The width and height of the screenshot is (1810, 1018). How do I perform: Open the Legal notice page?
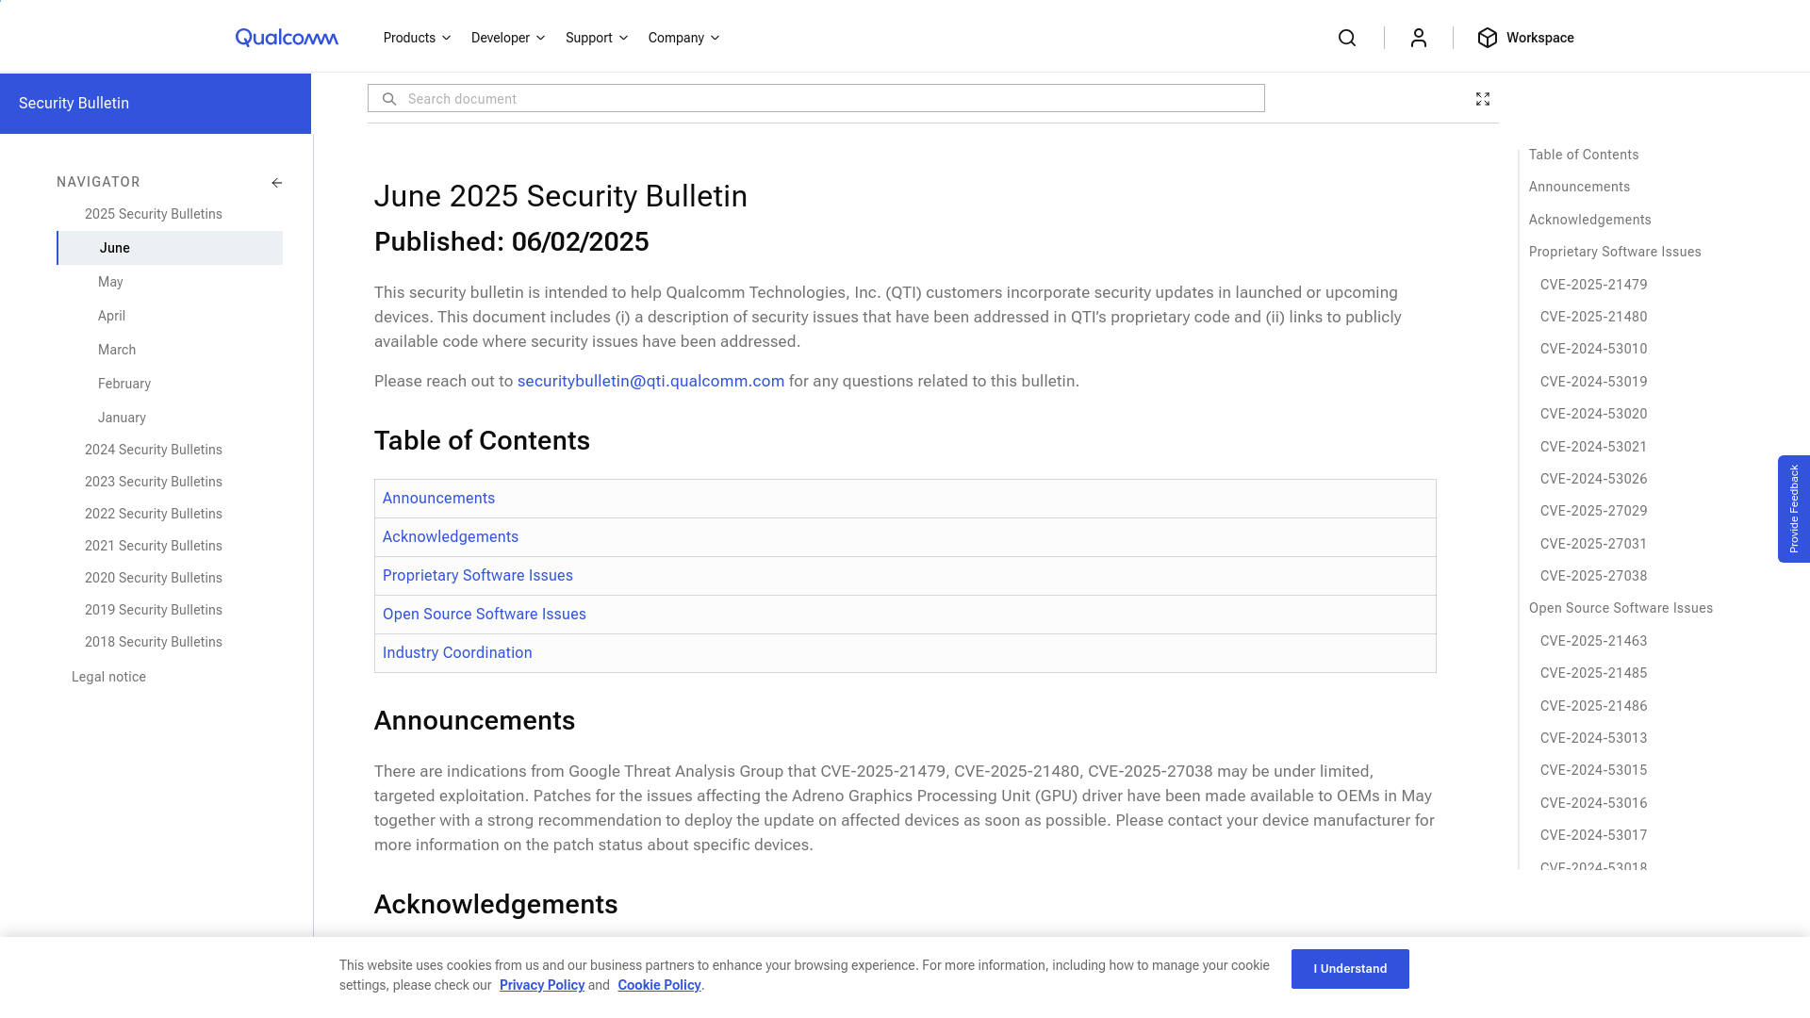point(108,677)
